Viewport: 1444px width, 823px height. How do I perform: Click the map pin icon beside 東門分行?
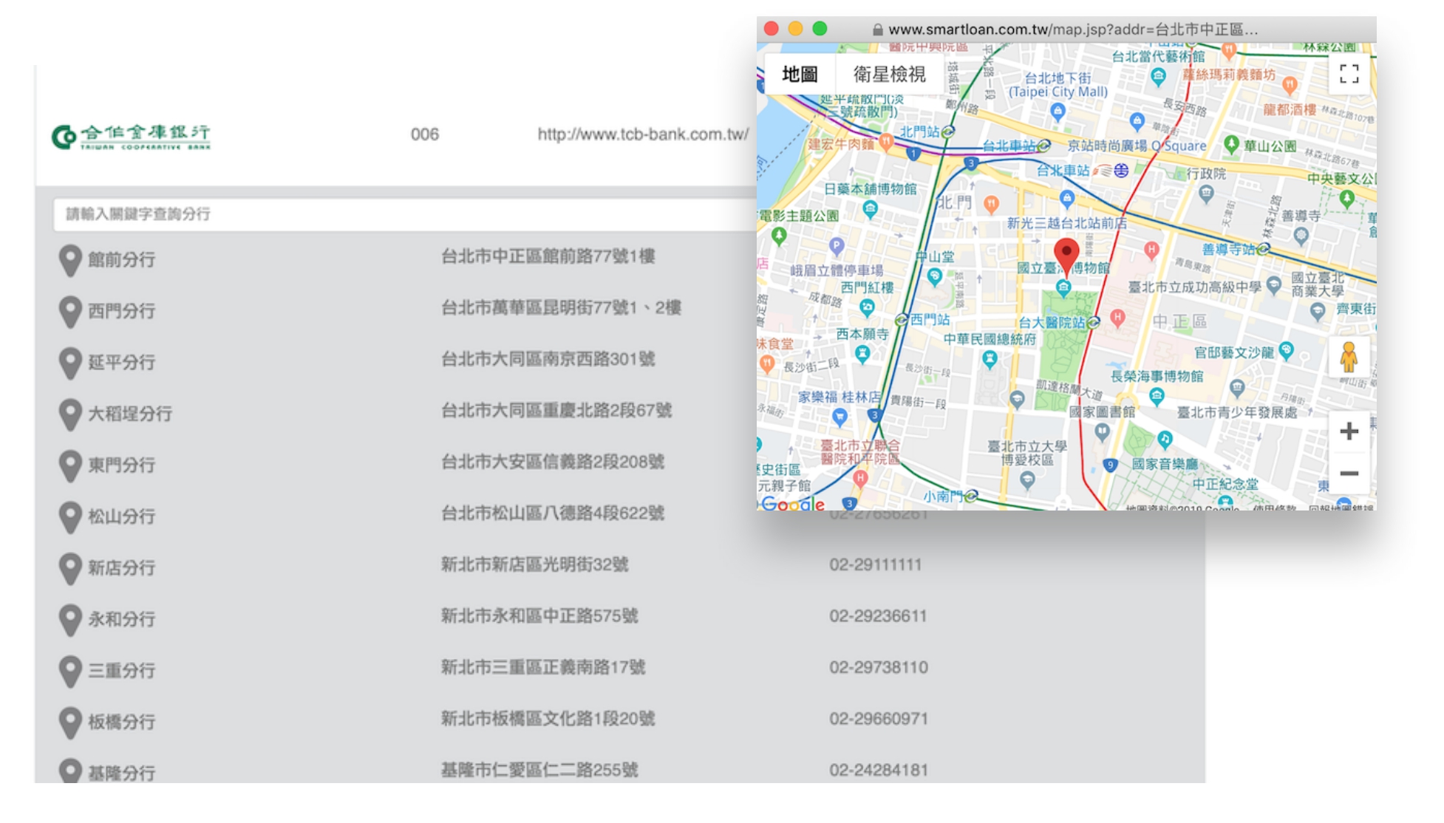click(x=70, y=465)
